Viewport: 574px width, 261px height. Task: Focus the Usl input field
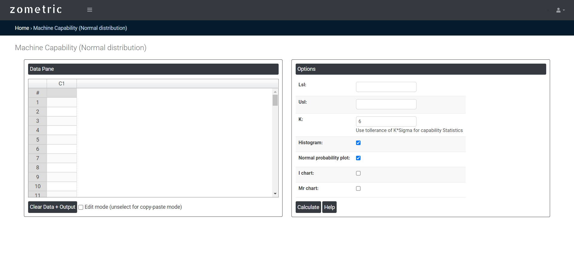point(386,104)
